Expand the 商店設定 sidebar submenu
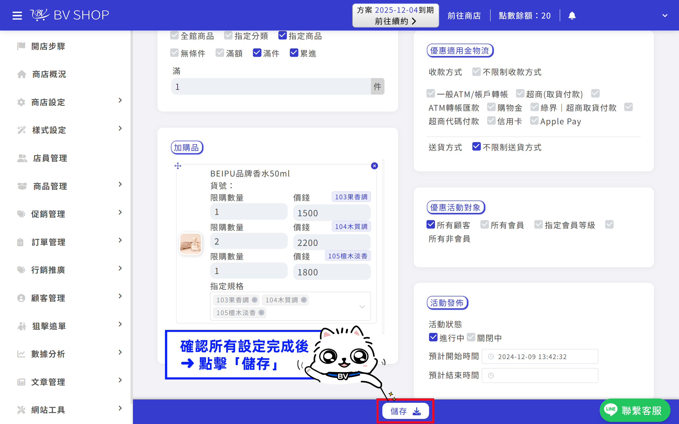This screenshot has height=424, width=679. (x=120, y=100)
